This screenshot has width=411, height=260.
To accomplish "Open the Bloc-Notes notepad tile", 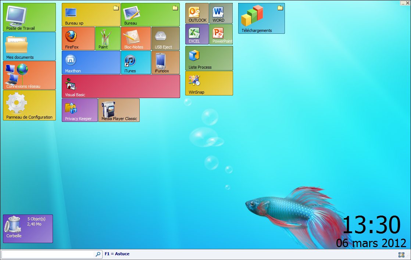I will point(136,38).
